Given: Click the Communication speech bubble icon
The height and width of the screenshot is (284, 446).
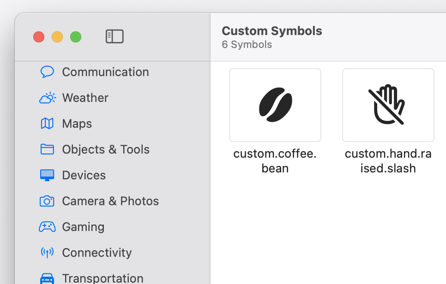Looking at the screenshot, I should [x=47, y=72].
